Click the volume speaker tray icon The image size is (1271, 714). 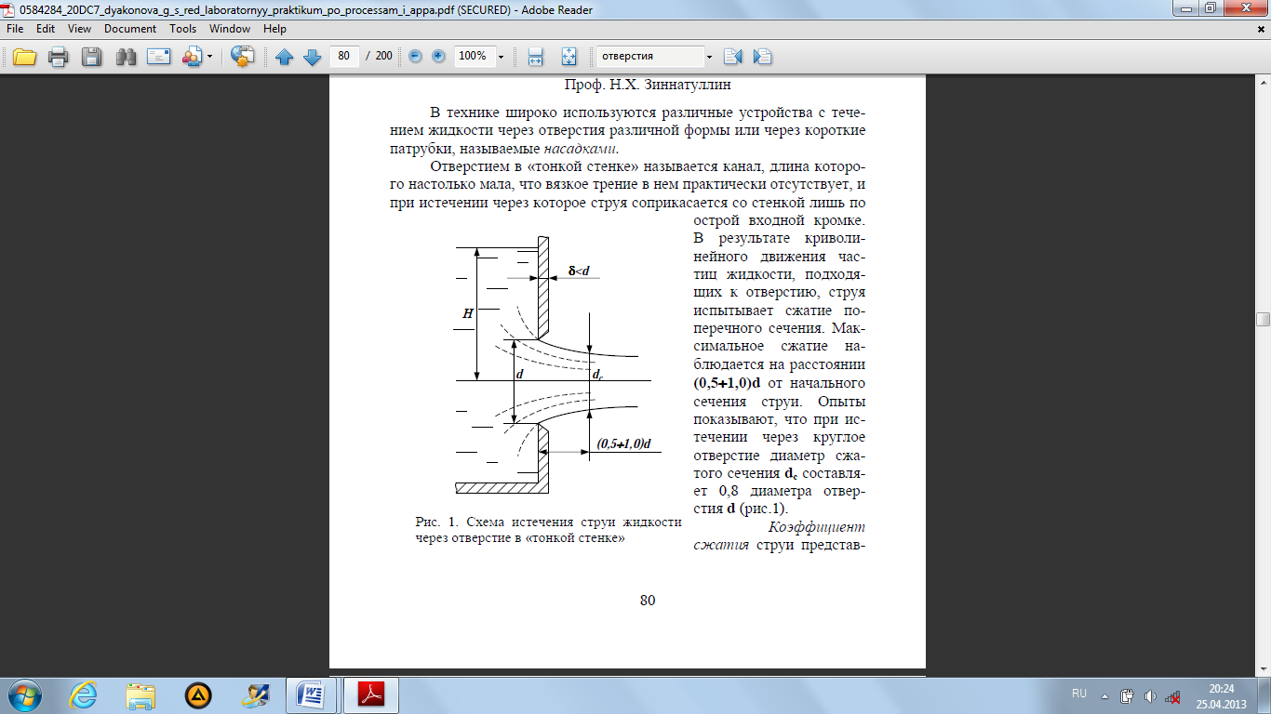[x=1151, y=695]
